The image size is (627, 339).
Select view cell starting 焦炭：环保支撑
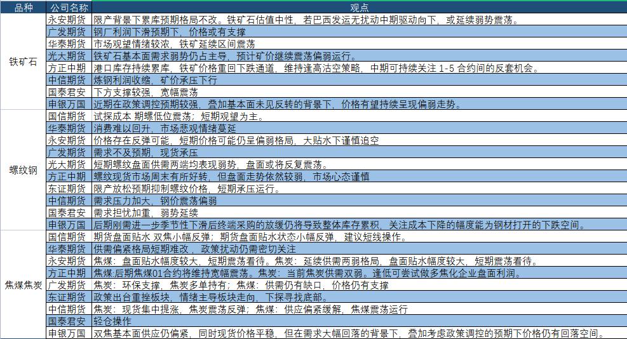(x=359, y=285)
